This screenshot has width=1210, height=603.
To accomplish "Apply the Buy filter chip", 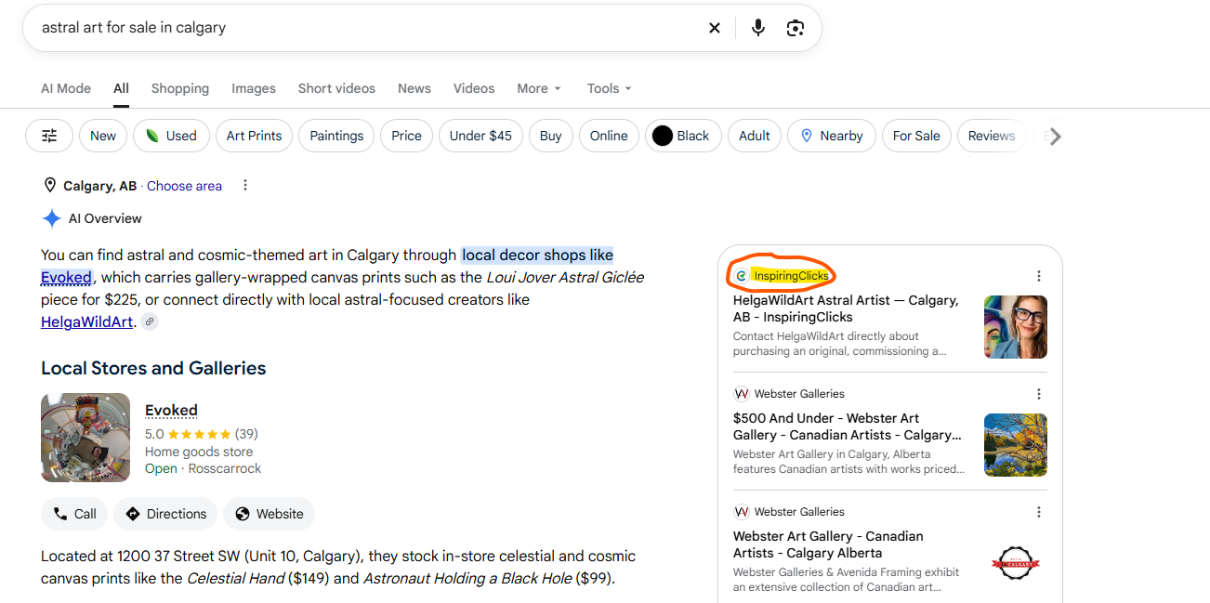I will tap(551, 136).
